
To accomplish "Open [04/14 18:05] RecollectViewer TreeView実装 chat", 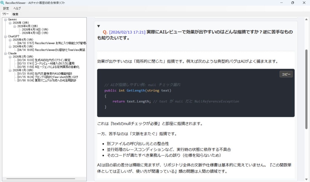I will tap(51, 50).
